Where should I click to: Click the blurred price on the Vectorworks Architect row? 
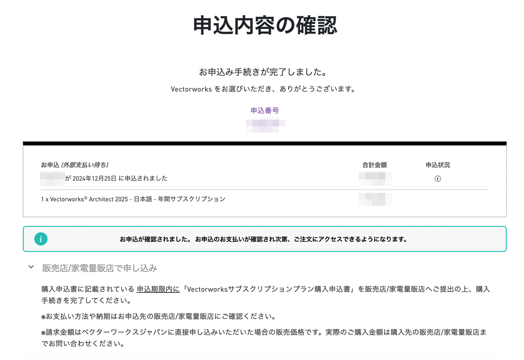click(375, 199)
